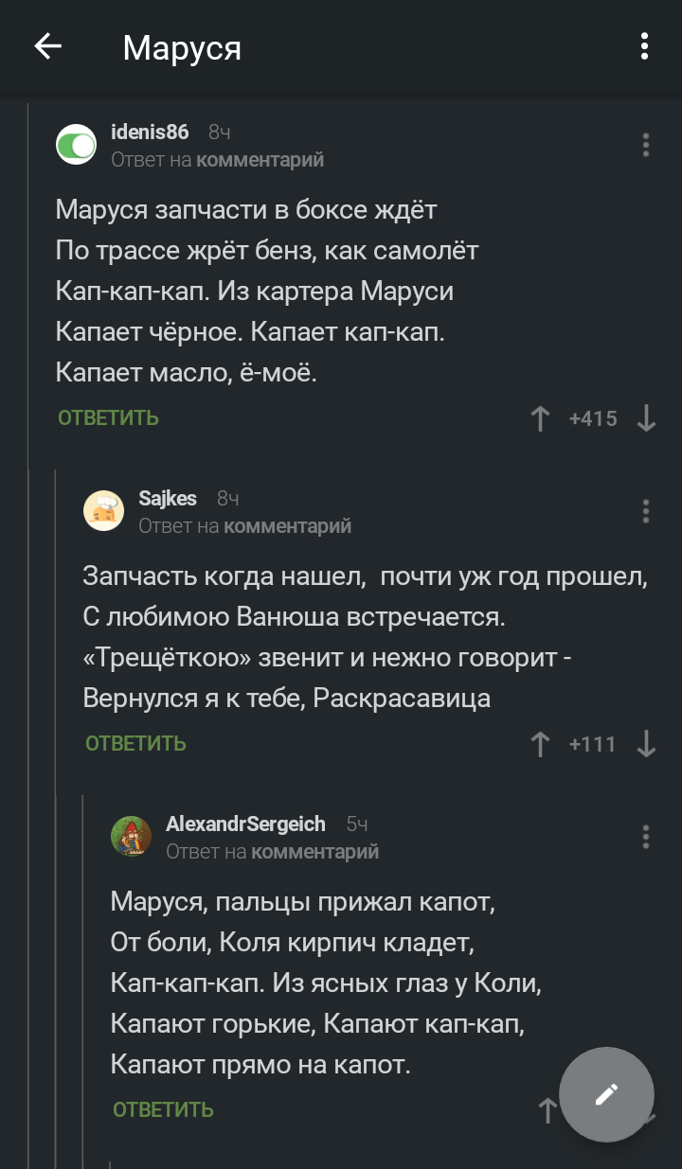Open idenis86 avatar profile picture
The image size is (682, 1169).
[x=77, y=145]
